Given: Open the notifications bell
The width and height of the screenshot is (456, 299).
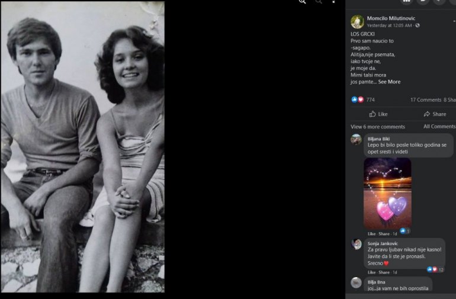Looking at the screenshot, I should (x=438, y=2).
